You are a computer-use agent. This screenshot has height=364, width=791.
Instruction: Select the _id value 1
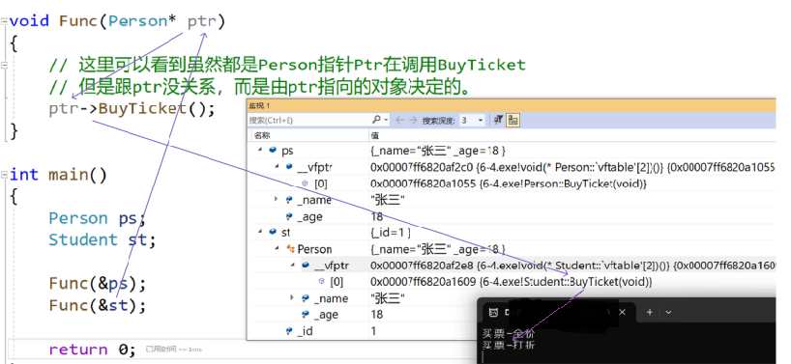(373, 331)
